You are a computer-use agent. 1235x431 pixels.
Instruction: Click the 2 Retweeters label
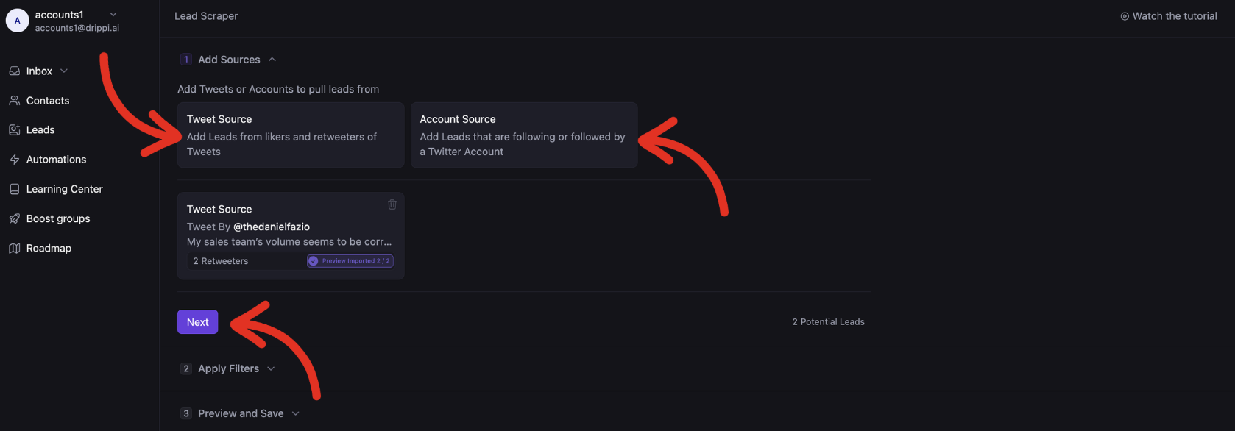coord(221,260)
